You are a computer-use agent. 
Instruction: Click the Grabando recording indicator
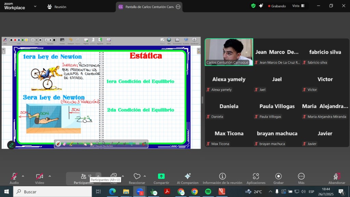[x=277, y=6]
